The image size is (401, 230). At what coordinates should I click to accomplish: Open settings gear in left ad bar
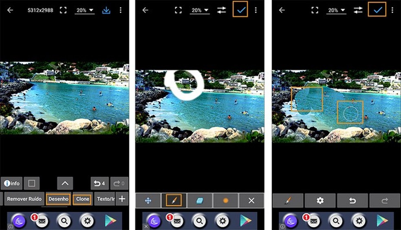pos(87,221)
